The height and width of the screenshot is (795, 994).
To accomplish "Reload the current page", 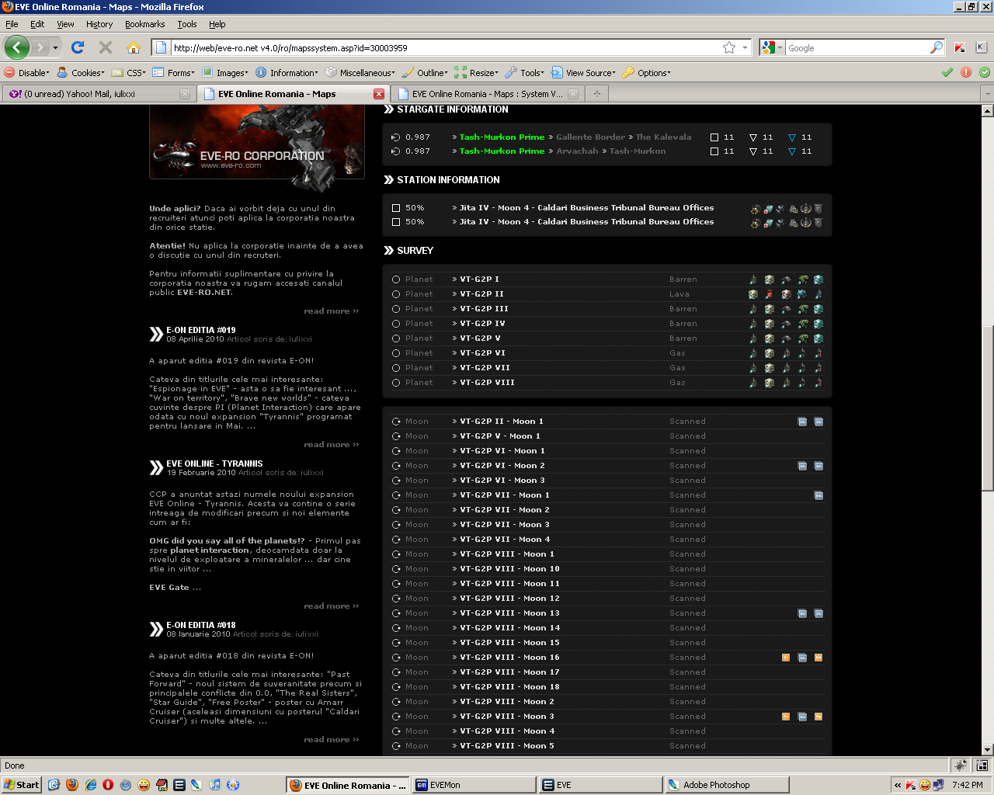I will coord(78,47).
